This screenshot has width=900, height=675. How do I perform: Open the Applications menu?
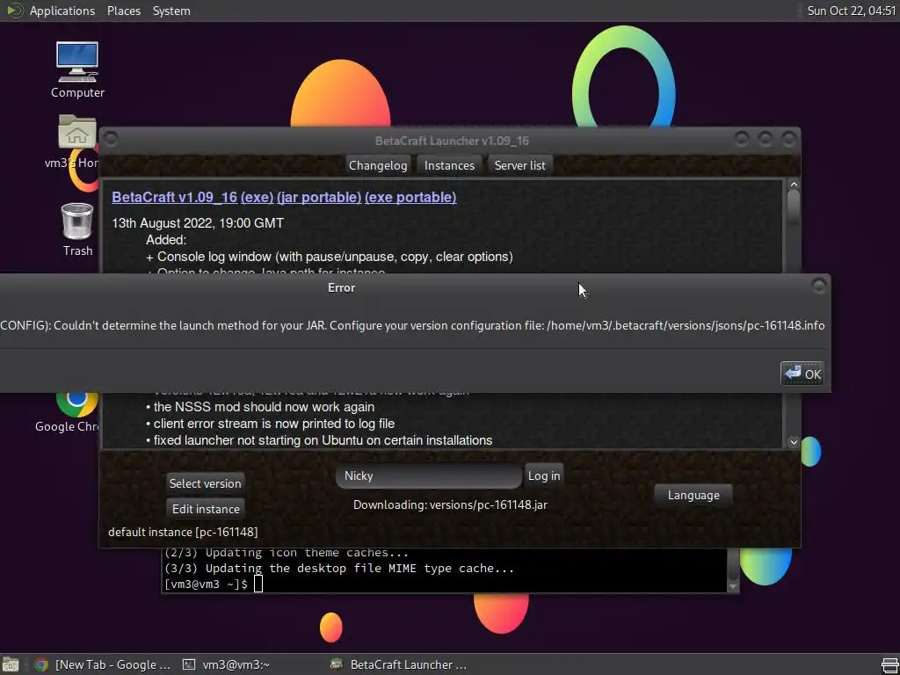62,11
